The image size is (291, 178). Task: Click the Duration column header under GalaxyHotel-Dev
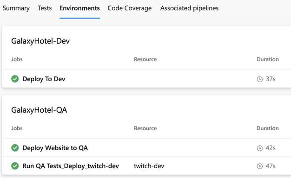pos(268,59)
